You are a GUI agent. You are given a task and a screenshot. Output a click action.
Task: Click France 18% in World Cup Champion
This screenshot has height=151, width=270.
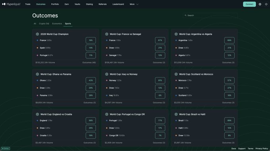click(x=91, y=40)
